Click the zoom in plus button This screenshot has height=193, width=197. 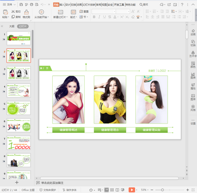[188, 190]
